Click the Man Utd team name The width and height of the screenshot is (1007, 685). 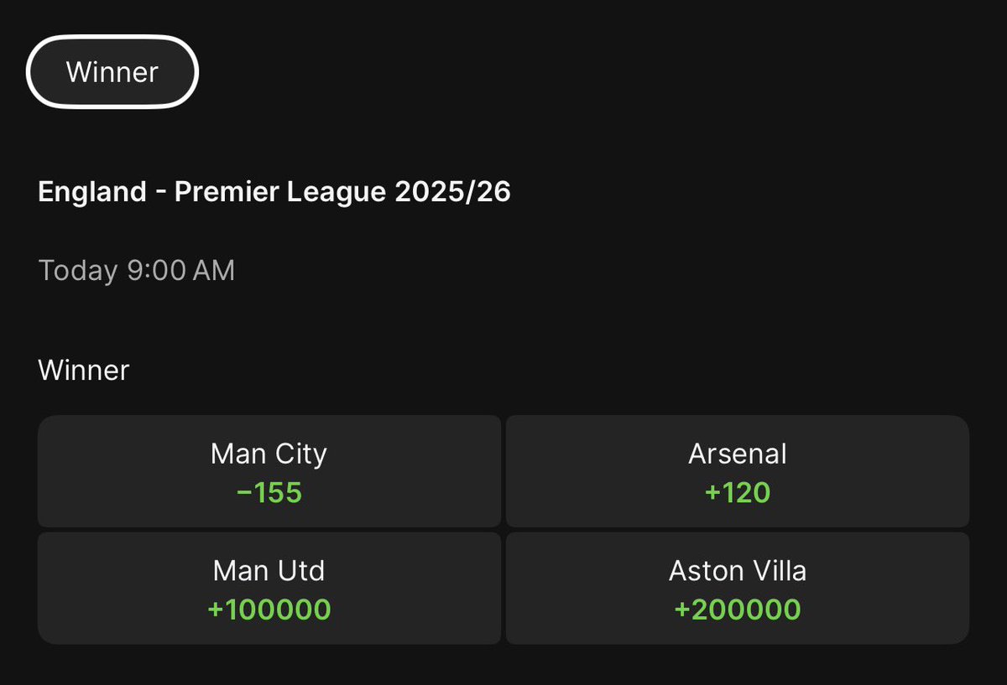tap(269, 571)
